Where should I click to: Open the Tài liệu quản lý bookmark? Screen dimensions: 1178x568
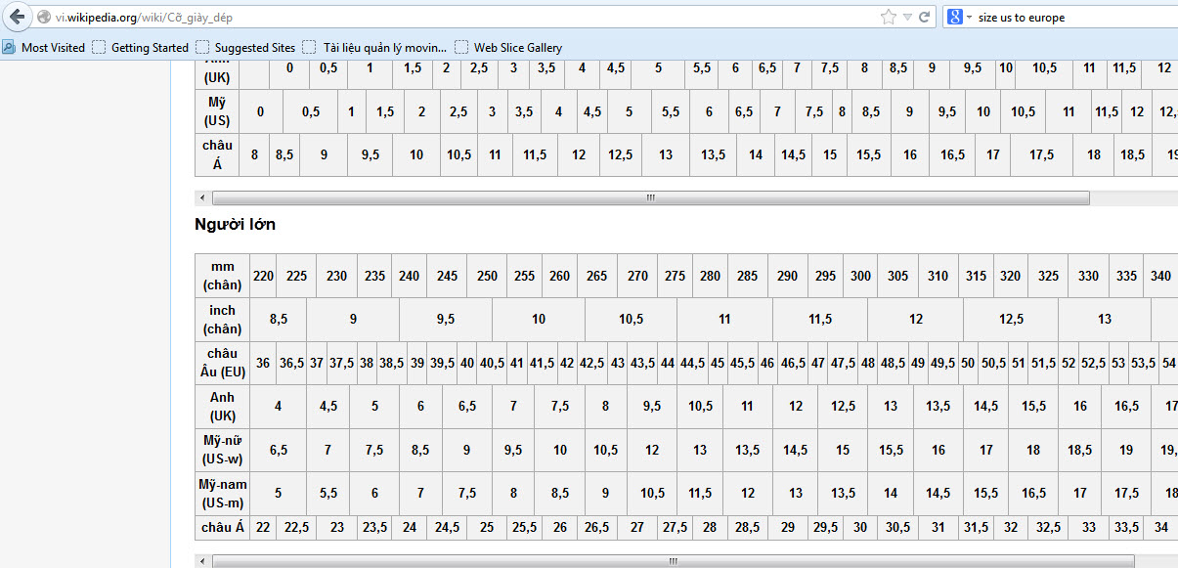[374, 47]
